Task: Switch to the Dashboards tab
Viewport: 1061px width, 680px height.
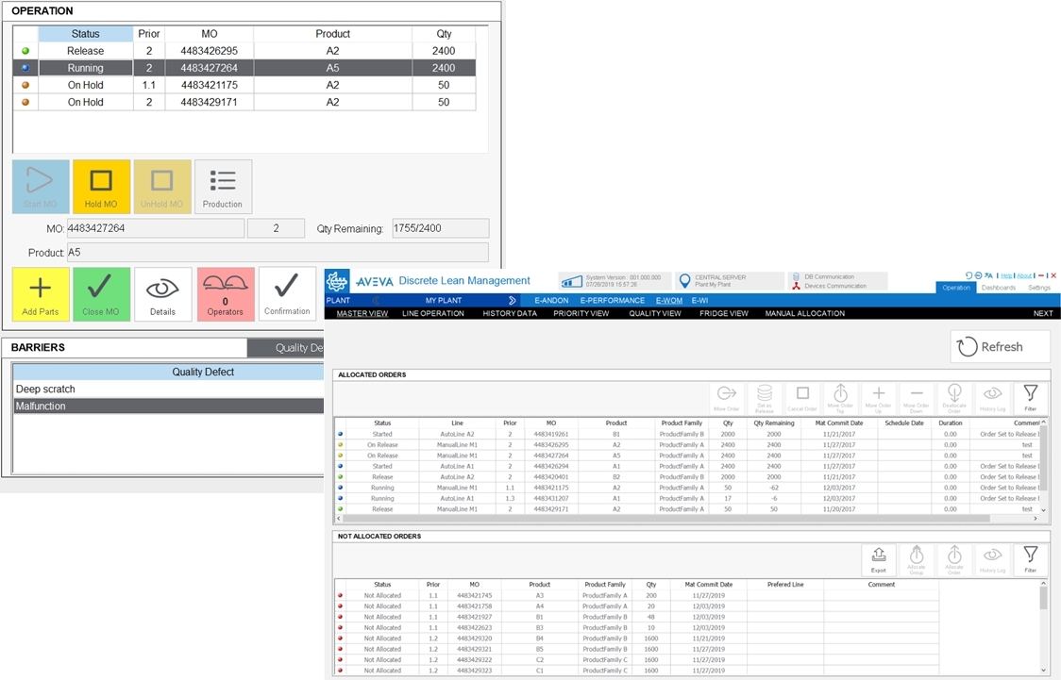Action: 998,288
